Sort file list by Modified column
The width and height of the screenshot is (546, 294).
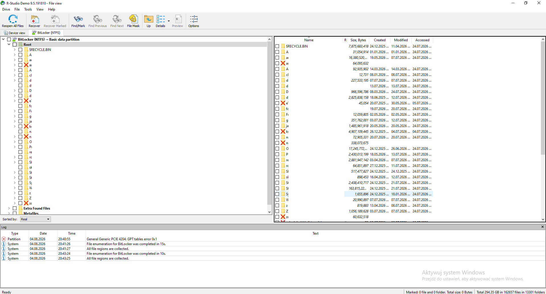[401, 40]
